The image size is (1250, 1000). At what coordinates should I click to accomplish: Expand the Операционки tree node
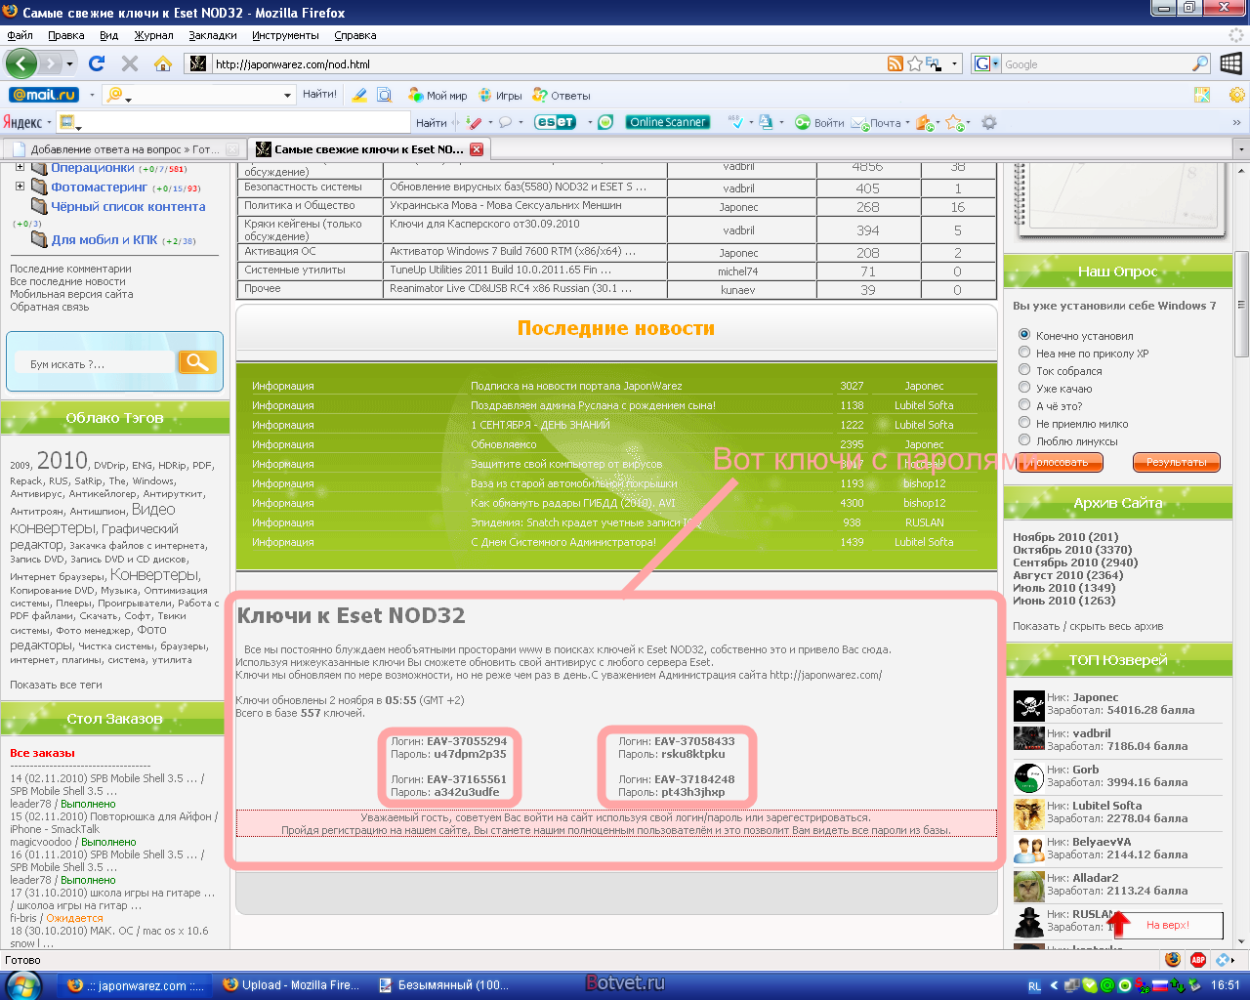click(20, 167)
